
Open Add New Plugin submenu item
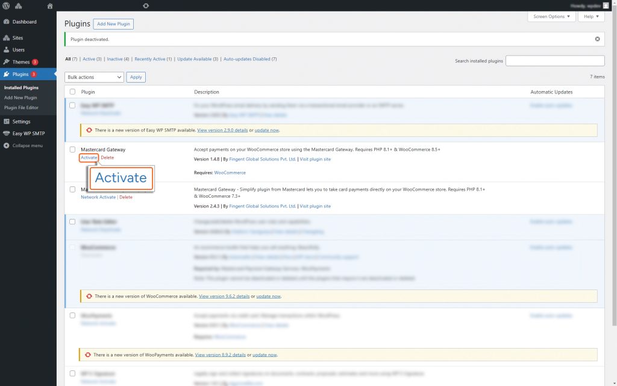coord(20,98)
